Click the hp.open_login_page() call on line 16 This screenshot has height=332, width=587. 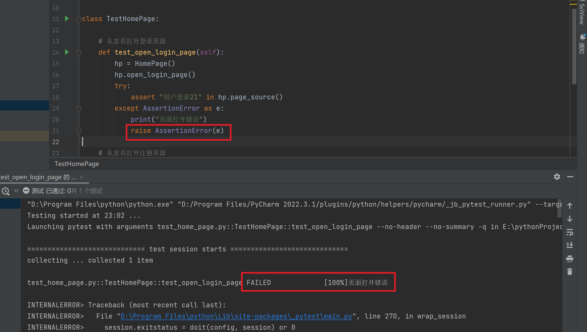tap(155, 75)
